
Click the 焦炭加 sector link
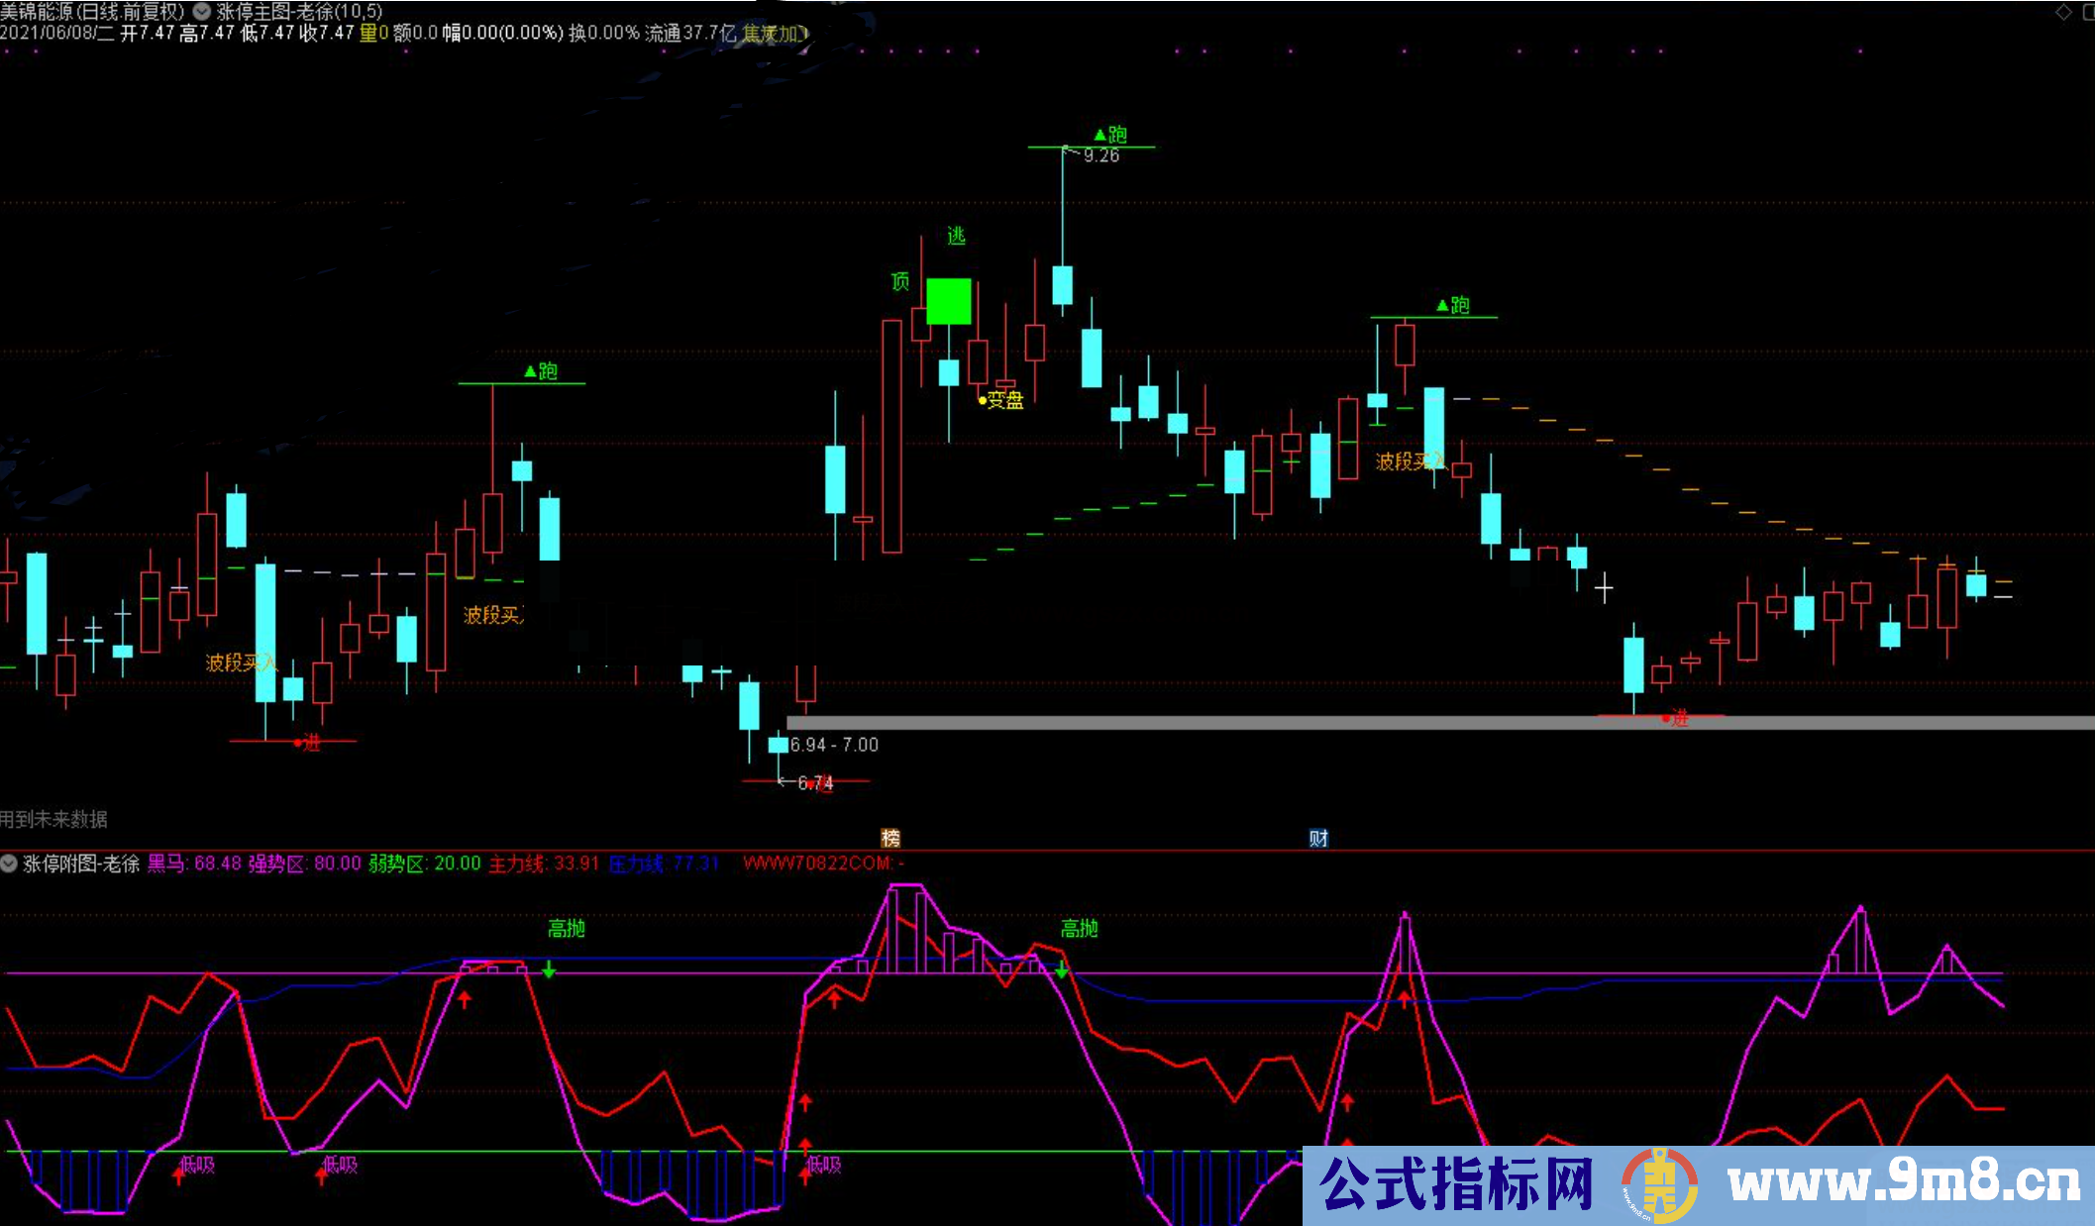coord(776,33)
